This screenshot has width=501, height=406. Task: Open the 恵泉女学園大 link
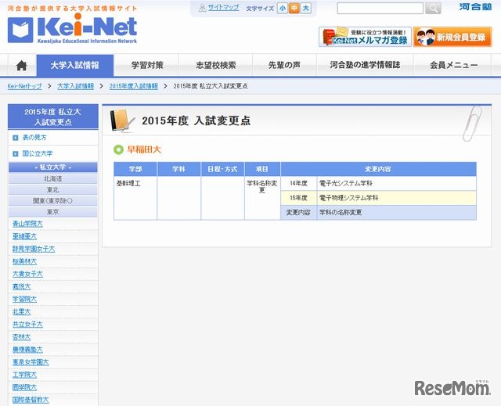click(x=31, y=362)
